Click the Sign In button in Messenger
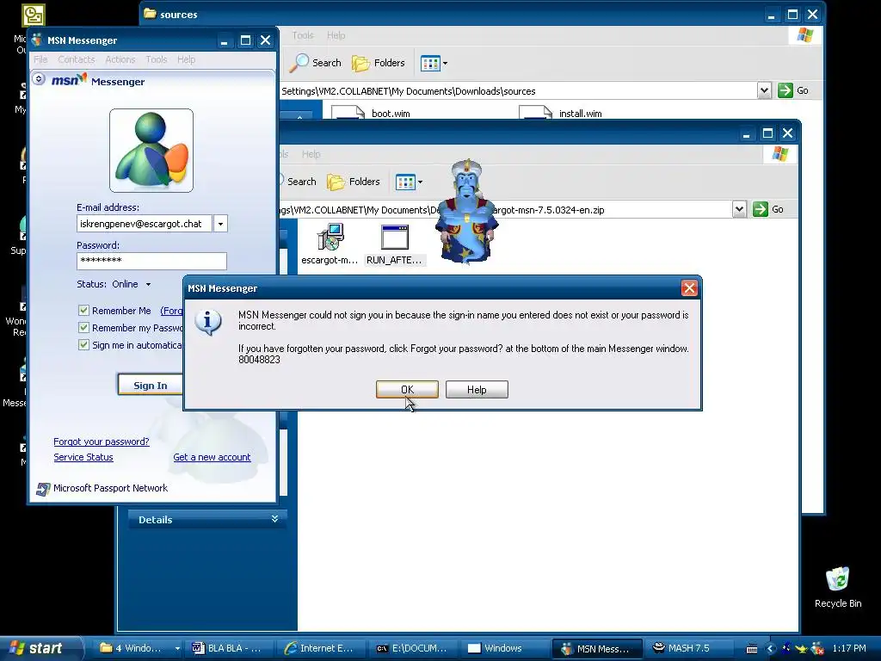Viewport: 881px width, 661px height. tap(150, 385)
